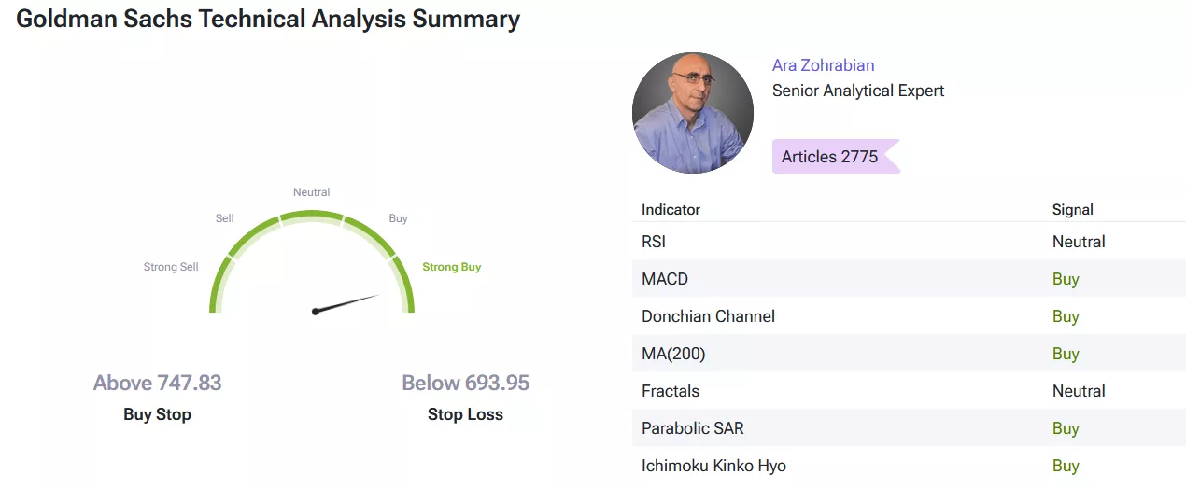Viewport: 1186px width, 489px height.
Task: Select the Parabolic SAR indicator row
Action: coord(909,428)
